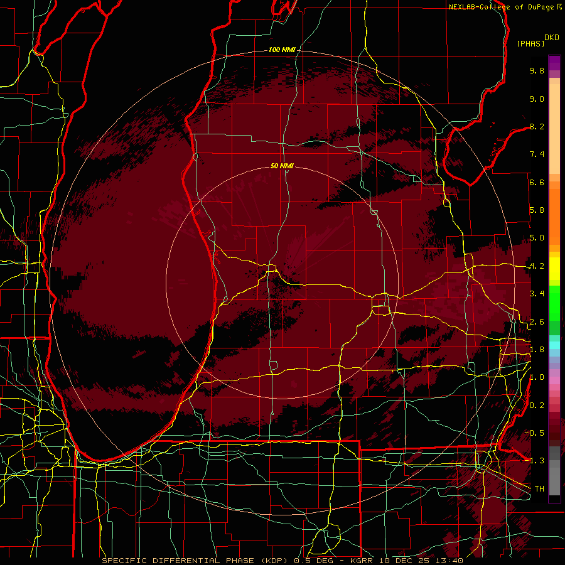The width and height of the screenshot is (565, 565).
Task: Select the 7.4 legend value
Action: [537, 154]
